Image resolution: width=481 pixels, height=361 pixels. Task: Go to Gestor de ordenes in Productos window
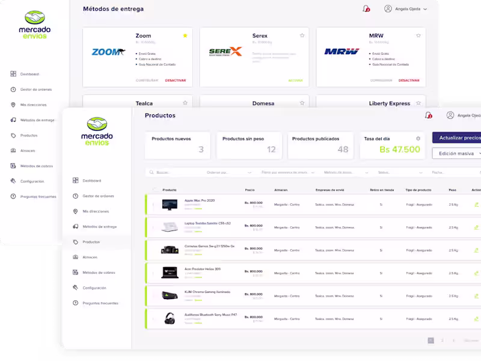[x=98, y=196]
